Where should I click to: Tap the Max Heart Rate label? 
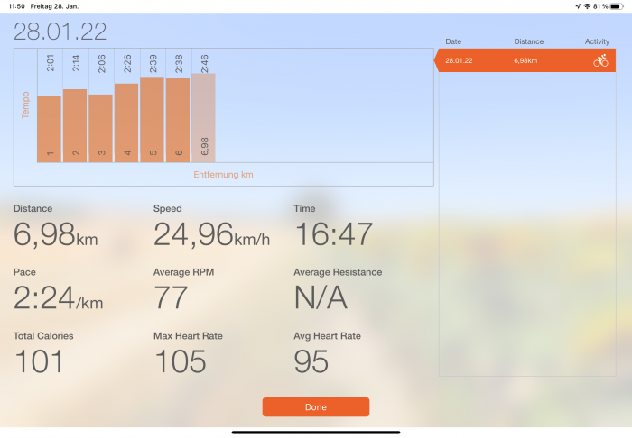tap(188, 336)
